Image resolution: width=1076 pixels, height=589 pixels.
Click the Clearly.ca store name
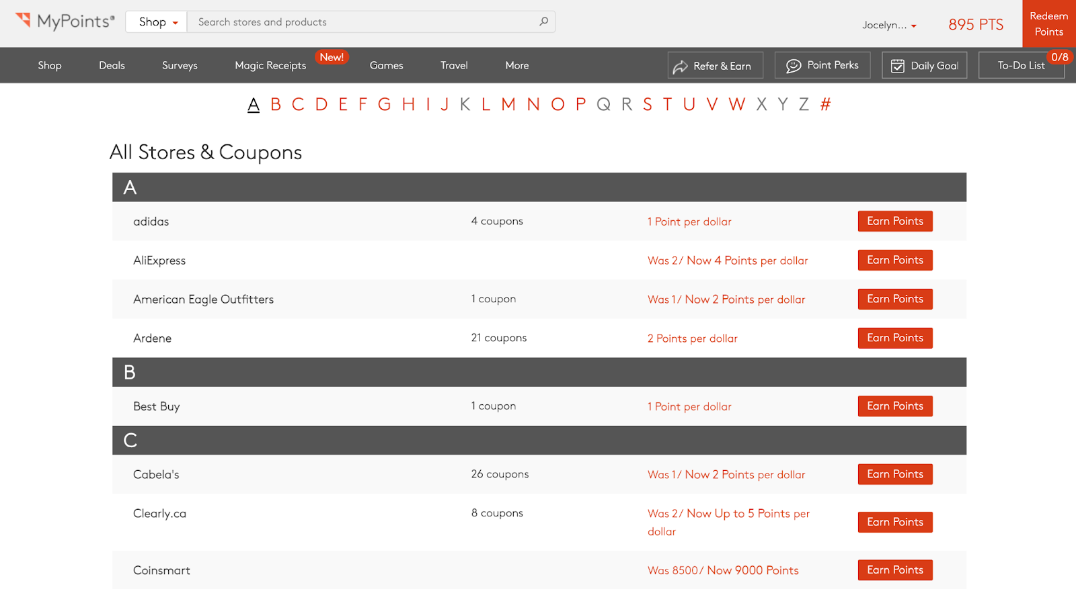(x=159, y=514)
